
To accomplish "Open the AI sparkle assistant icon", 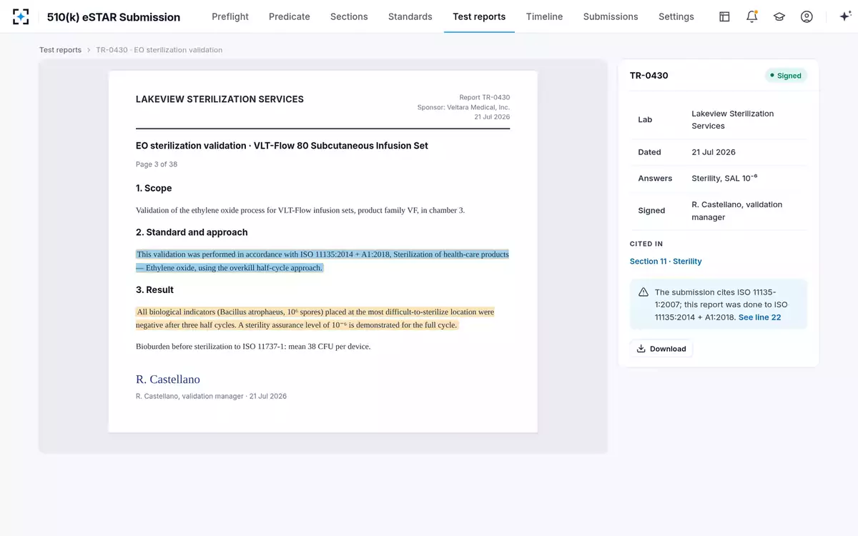I will click(844, 16).
